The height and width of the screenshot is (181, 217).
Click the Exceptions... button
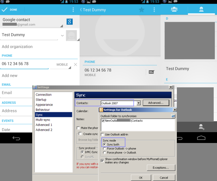(161, 168)
